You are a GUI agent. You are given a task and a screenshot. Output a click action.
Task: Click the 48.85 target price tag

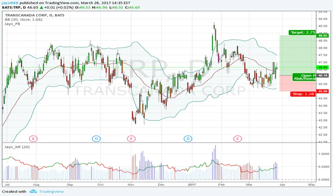pos(323,36)
